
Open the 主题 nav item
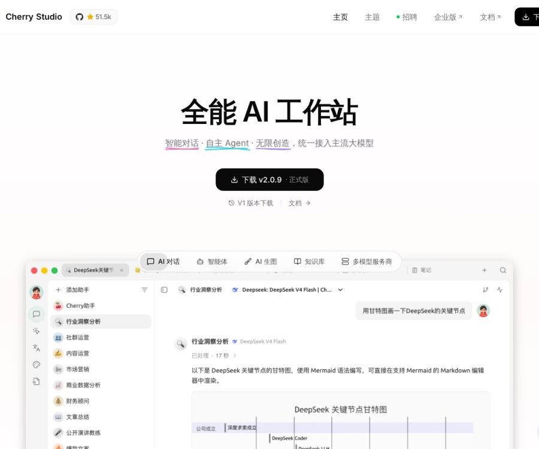(372, 17)
